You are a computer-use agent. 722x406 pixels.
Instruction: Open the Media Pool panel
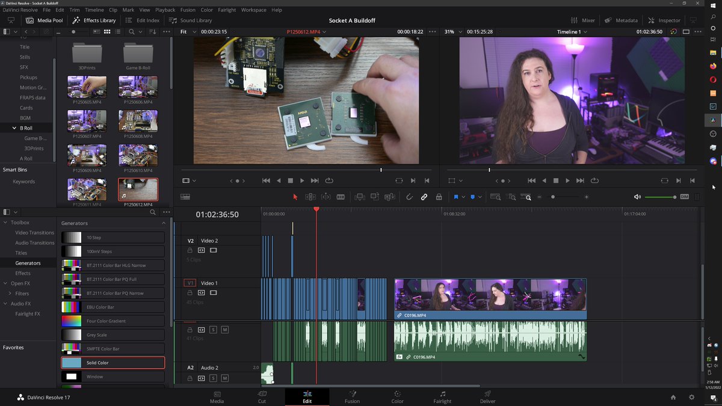click(x=45, y=20)
